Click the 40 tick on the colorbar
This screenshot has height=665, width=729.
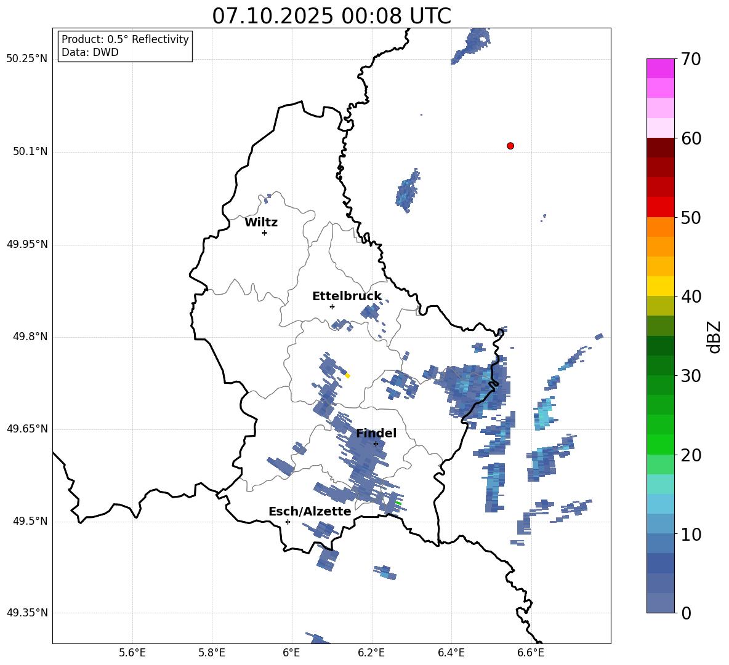pyautogui.click(x=691, y=297)
